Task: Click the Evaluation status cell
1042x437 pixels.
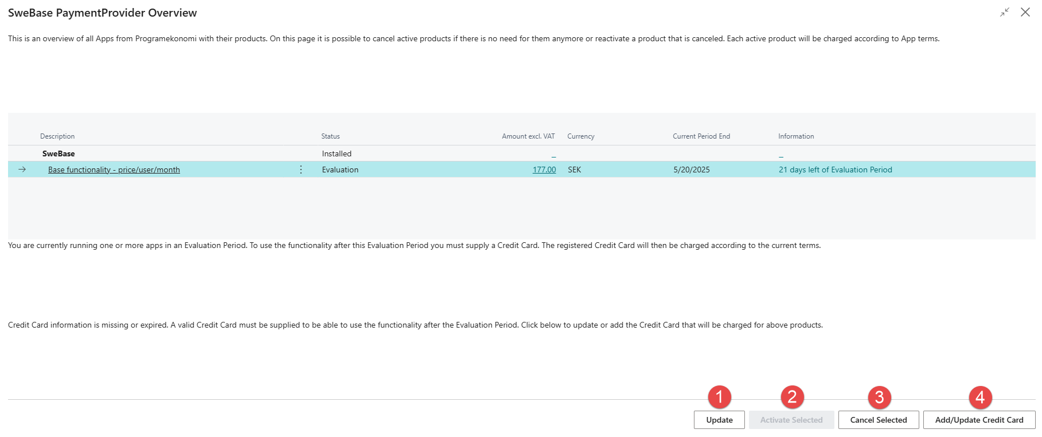Action: (340, 170)
